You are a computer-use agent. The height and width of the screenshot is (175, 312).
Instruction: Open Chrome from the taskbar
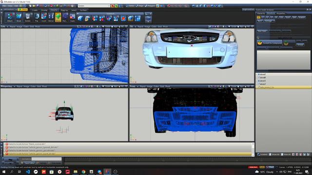pyautogui.click(x=83, y=172)
